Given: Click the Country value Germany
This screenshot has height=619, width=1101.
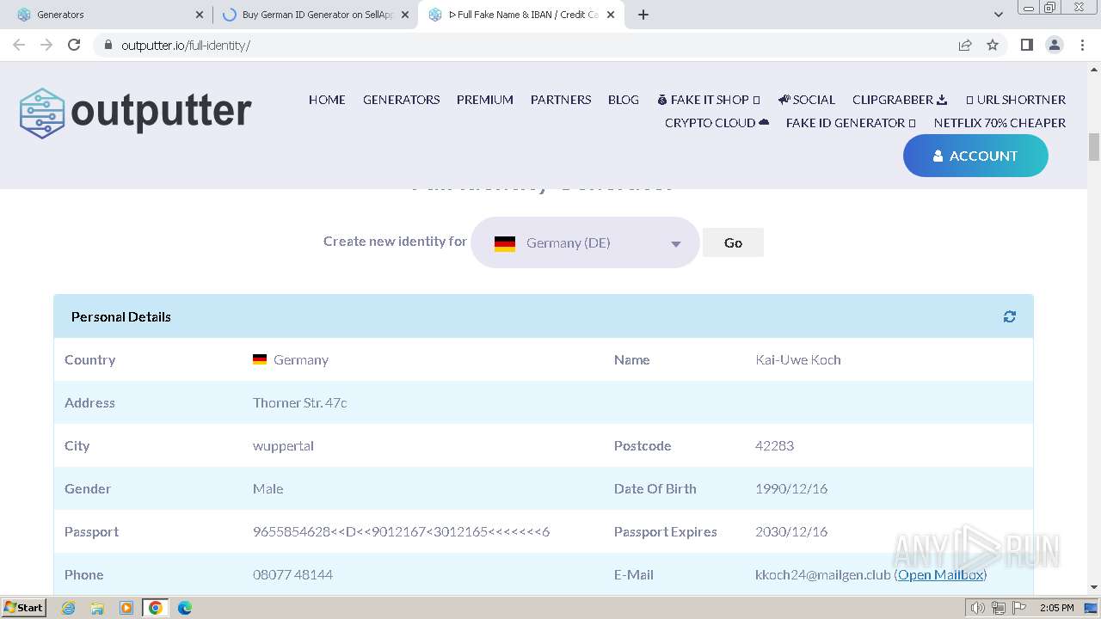Looking at the screenshot, I should (x=291, y=359).
